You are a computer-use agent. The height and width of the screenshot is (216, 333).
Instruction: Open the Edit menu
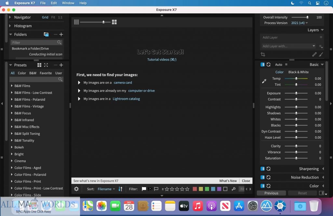tap(54, 3)
